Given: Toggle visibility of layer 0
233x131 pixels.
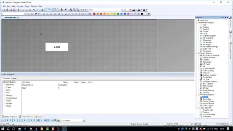Looking at the screenshot, I should point(4,120).
